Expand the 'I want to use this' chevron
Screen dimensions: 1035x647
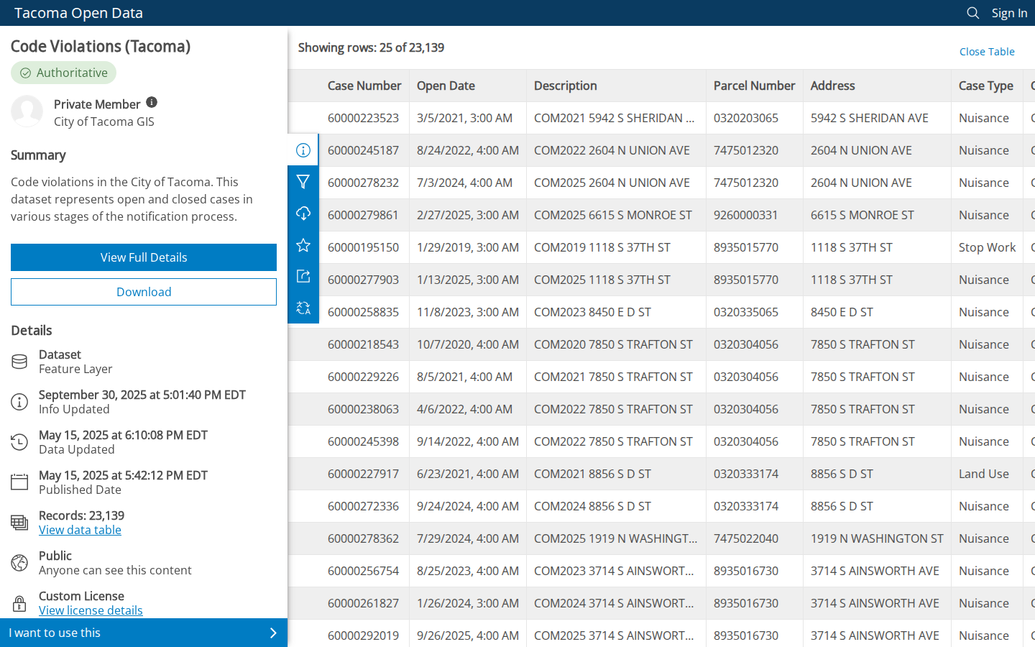(273, 633)
